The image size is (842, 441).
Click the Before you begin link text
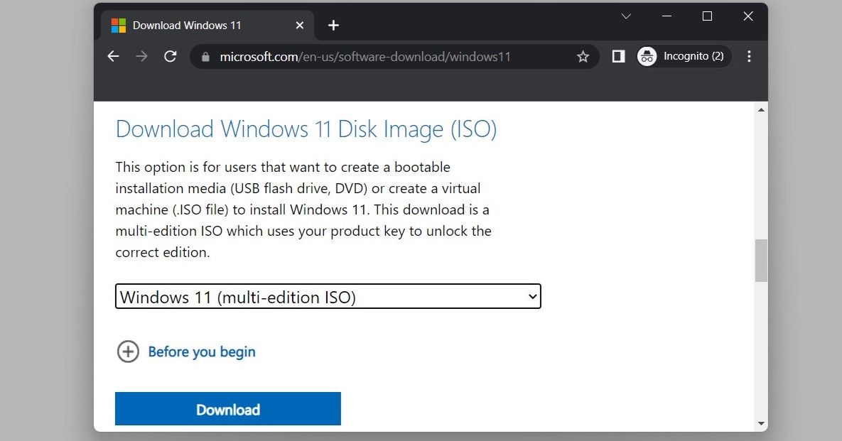tap(201, 352)
